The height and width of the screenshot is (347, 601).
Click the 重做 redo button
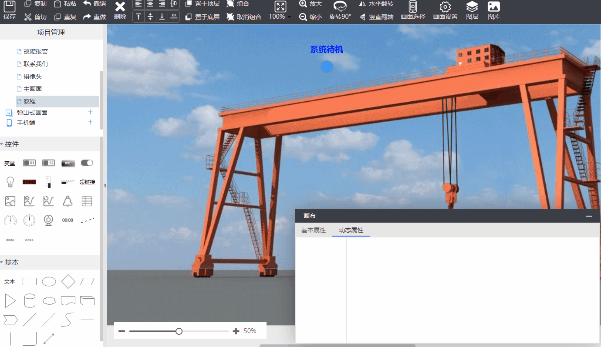click(95, 17)
